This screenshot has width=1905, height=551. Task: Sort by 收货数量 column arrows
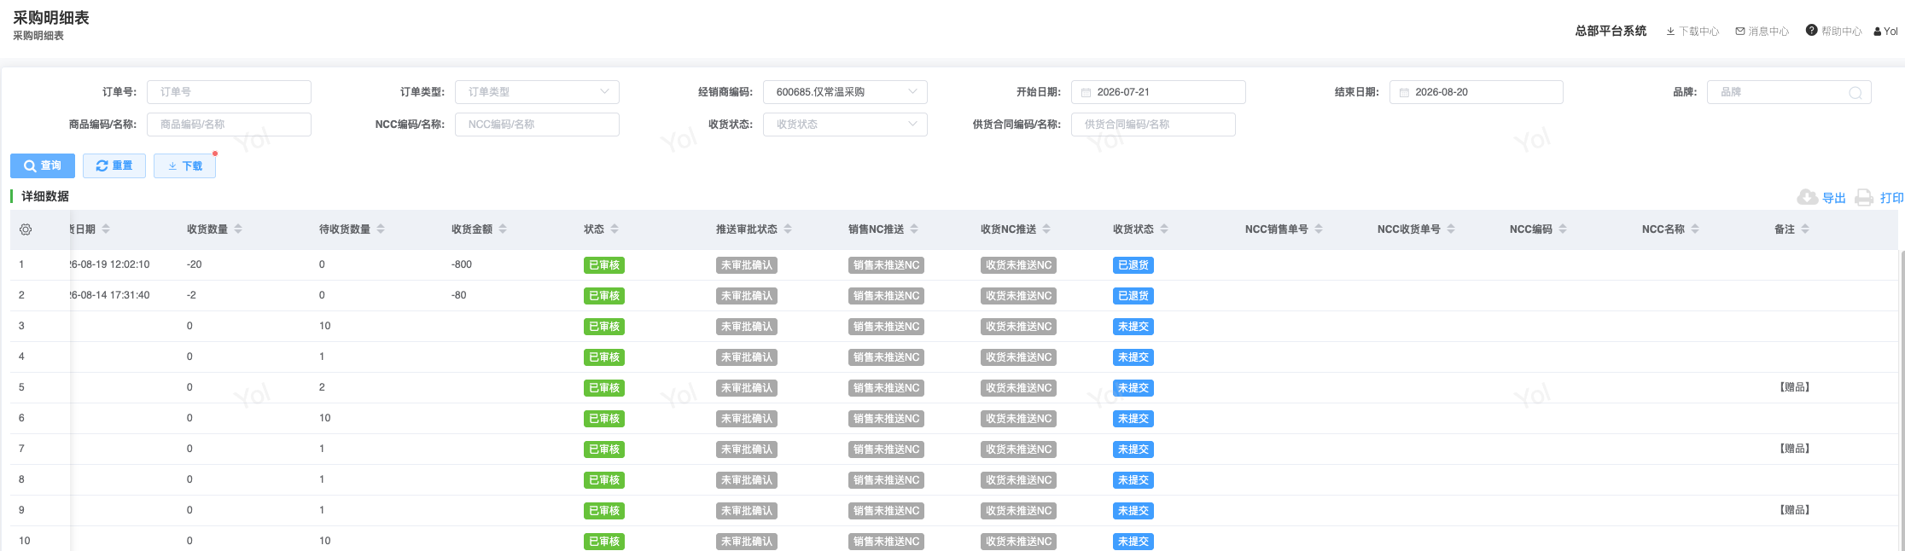pos(238,229)
